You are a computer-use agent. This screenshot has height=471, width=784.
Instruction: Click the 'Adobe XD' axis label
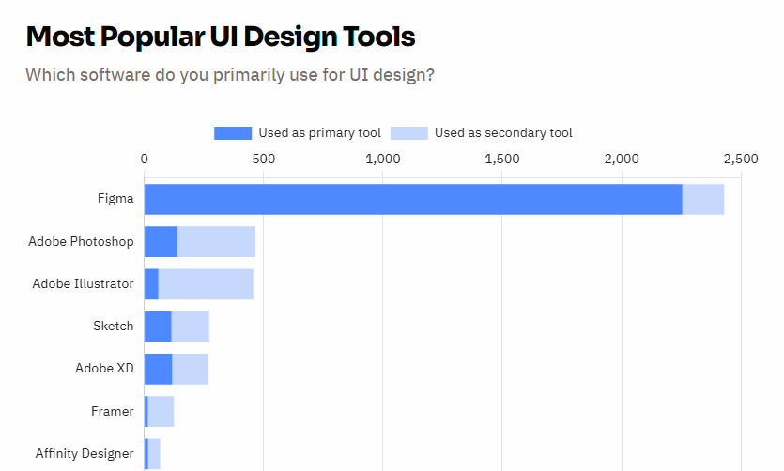point(104,369)
